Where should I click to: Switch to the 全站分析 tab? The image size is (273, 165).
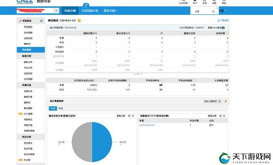(70, 11)
